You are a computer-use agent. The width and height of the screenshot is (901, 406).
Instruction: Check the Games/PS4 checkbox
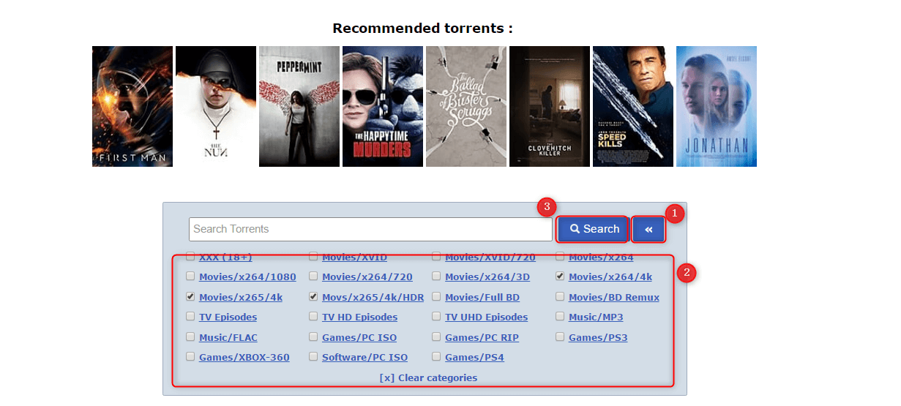point(437,357)
